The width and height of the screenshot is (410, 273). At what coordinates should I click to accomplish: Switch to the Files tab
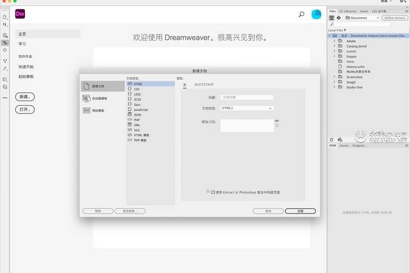click(x=332, y=12)
